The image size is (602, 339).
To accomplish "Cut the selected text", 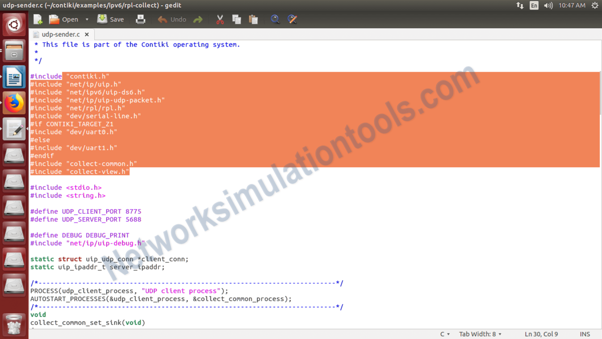I will pyautogui.click(x=219, y=19).
